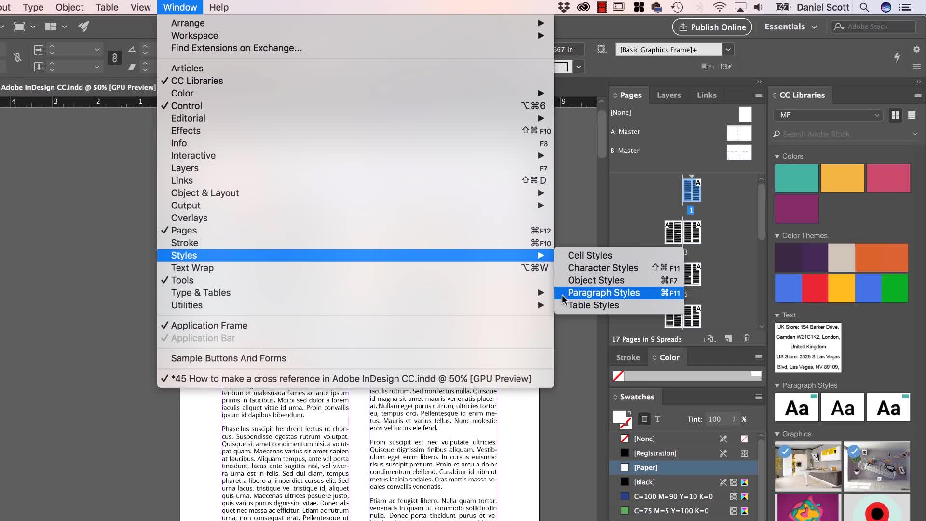Toggle formatting affects text T button
Image resolution: width=926 pixels, height=521 pixels.
pyautogui.click(x=658, y=419)
